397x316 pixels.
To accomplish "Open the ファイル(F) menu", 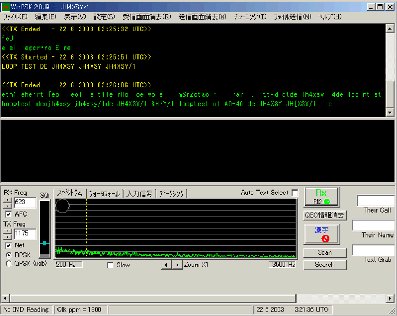I will point(15,17).
